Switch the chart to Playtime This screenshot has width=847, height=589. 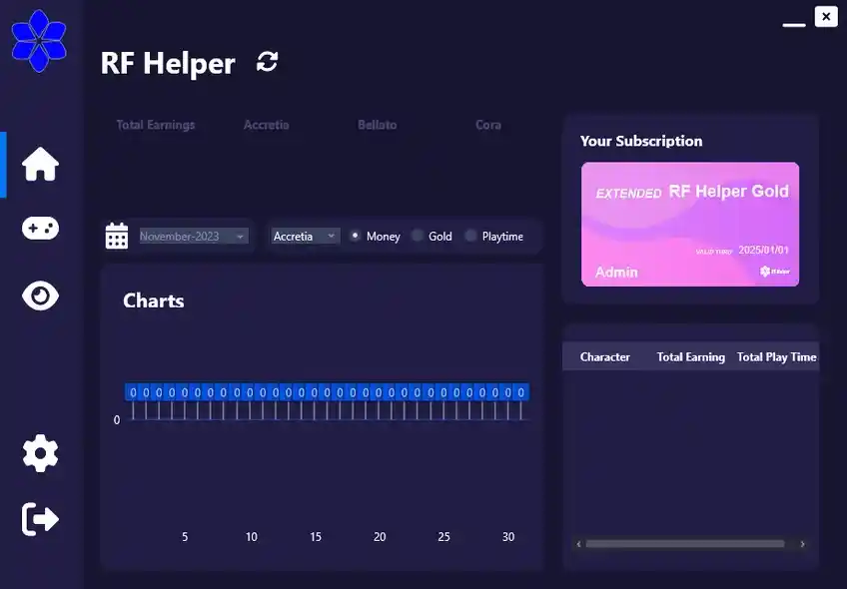(469, 237)
